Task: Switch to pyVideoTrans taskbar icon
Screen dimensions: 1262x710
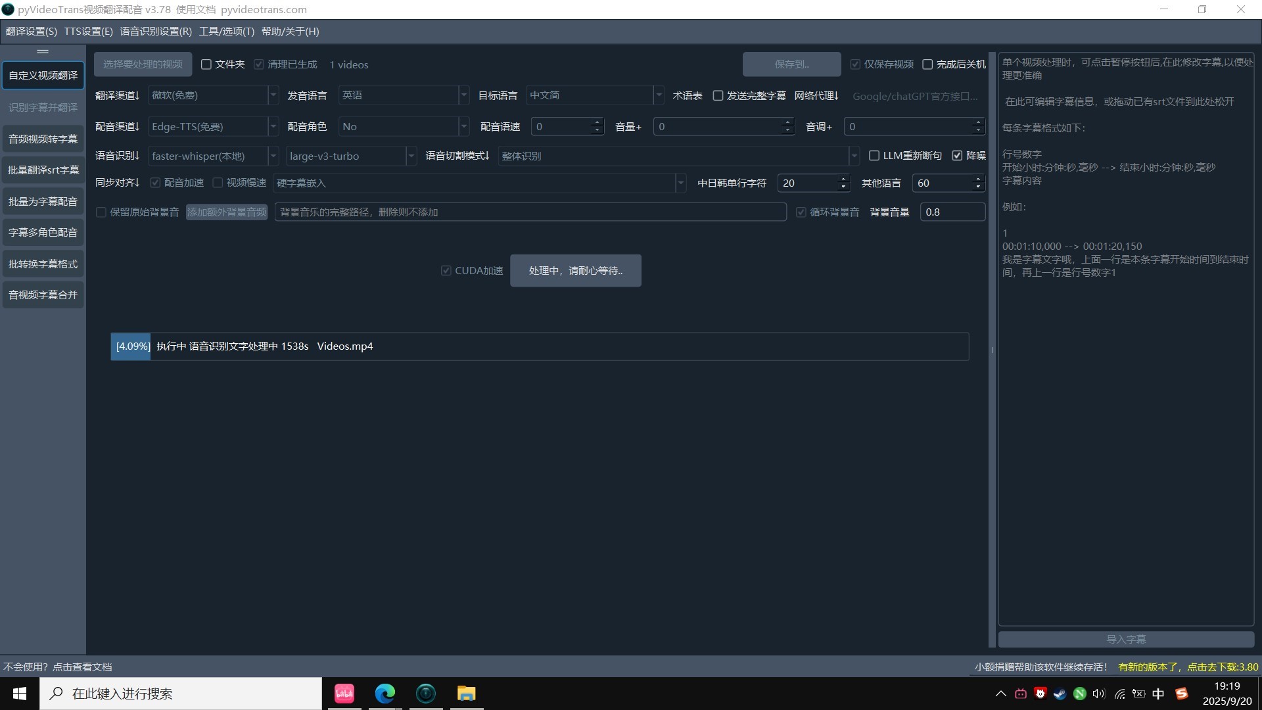Action: click(x=426, y=694)
